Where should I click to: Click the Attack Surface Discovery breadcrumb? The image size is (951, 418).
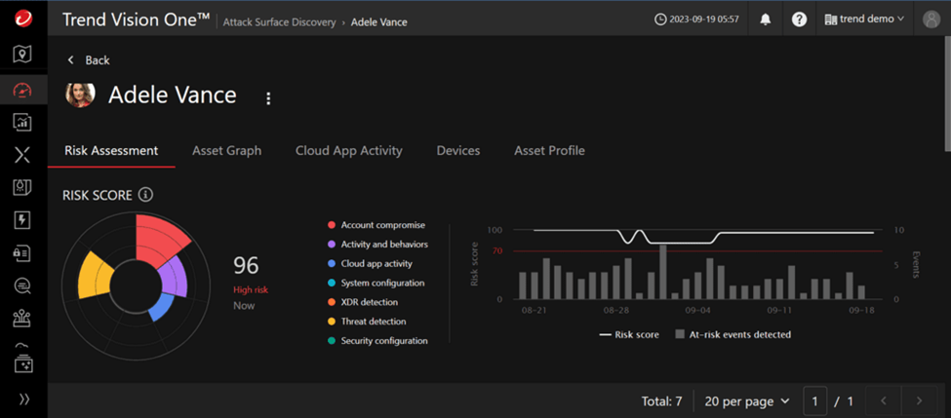coord(279,22)
